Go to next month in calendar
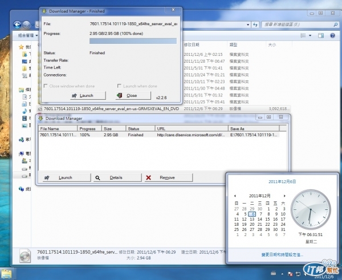This screenshot has height=280, width=342. click(284, 196)
